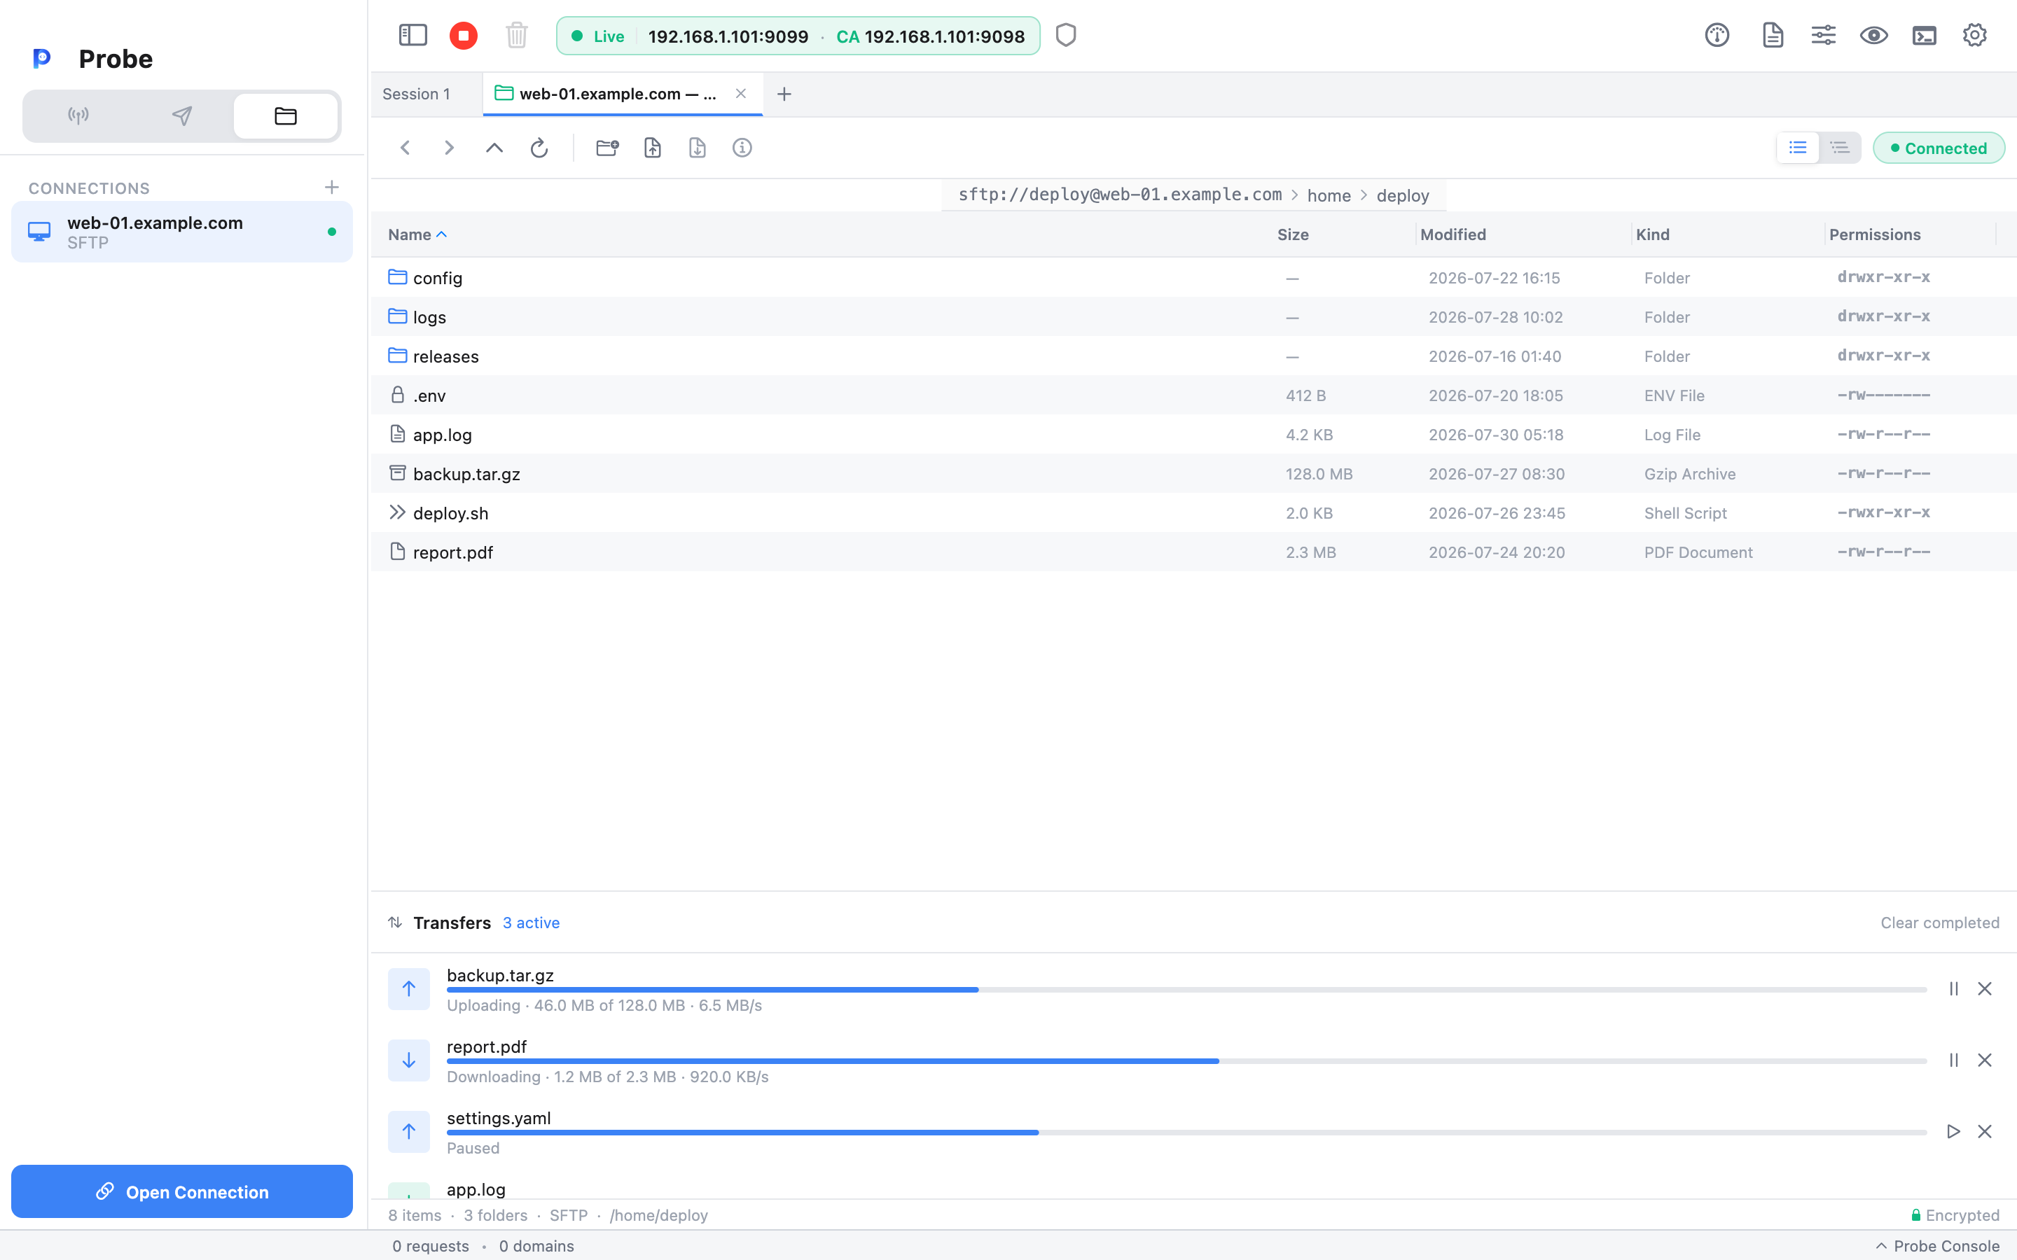Image resolution: width=2017 pixels, height=1260 pixels.
Task: Select the releases folder row
Action: pyautogui.click(x=1193, y=356)
